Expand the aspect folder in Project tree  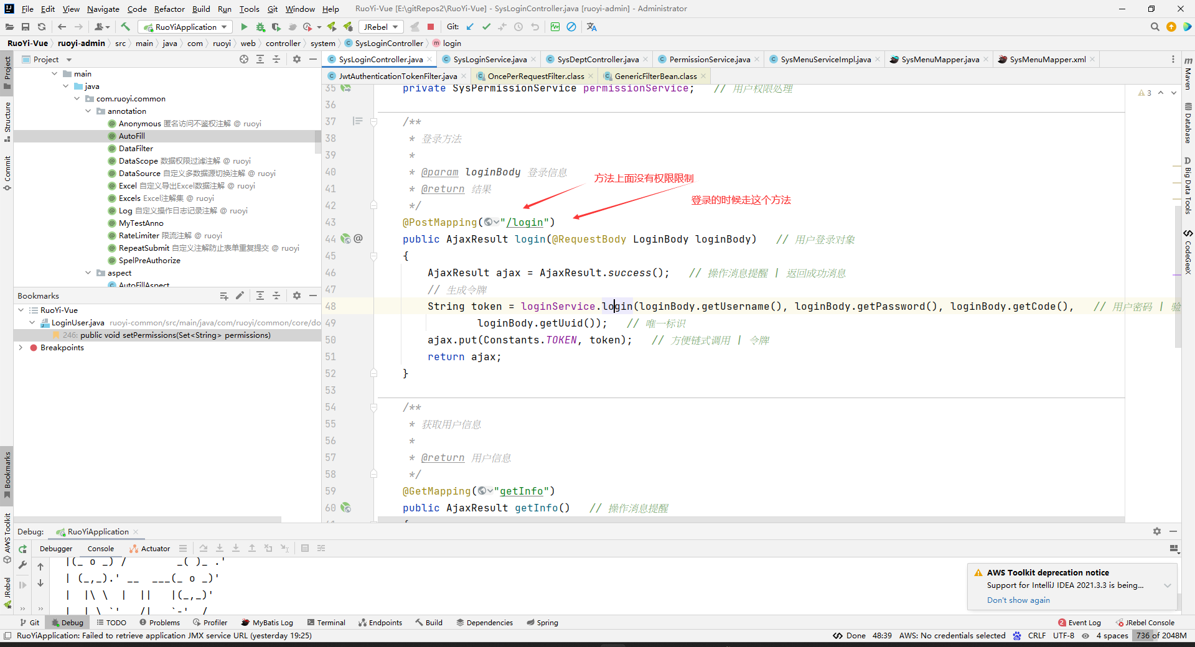[x=88, y=273]
